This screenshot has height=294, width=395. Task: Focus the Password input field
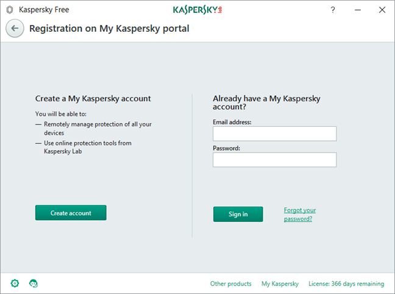274,160
